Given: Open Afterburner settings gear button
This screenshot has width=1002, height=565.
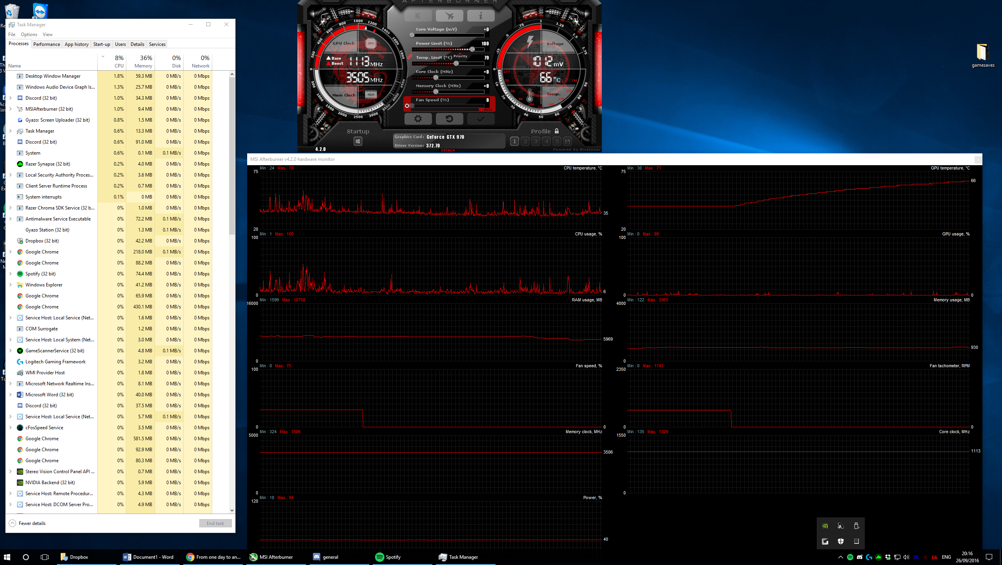Looking at the screenshot, I should coord(418,118).
